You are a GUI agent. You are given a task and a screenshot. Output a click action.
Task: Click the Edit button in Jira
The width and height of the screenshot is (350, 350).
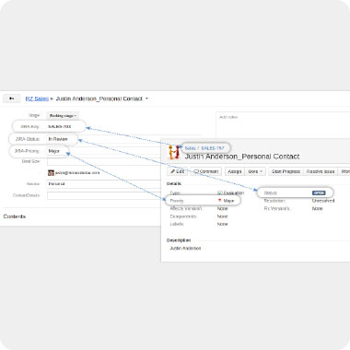click(x=178, y=171)
